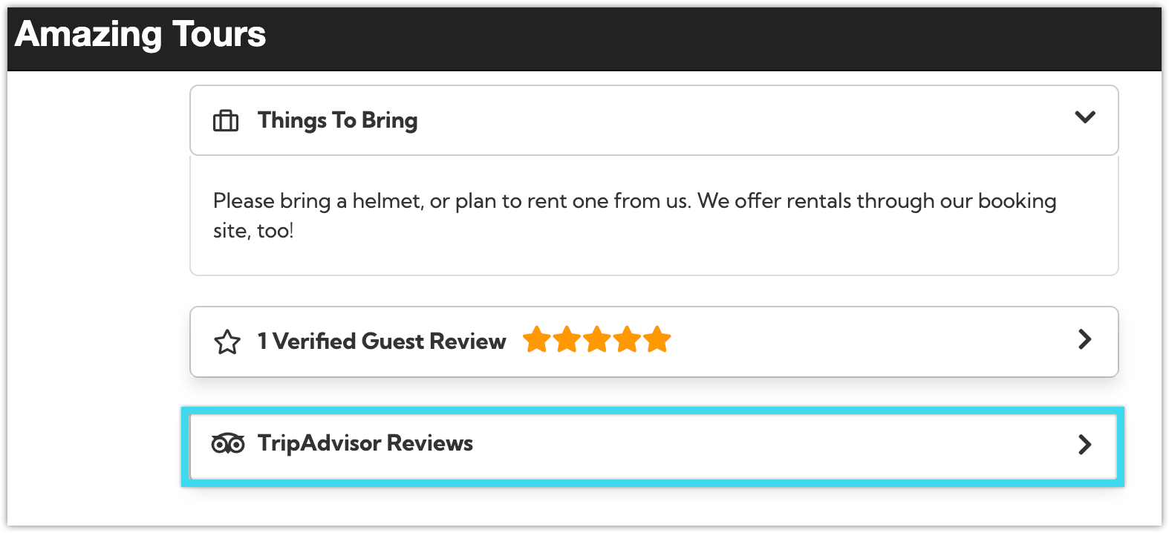The height and width of the screenshot is (533, 1169).
Task: Click the first orange rating star
Action: tap(536, 340)
